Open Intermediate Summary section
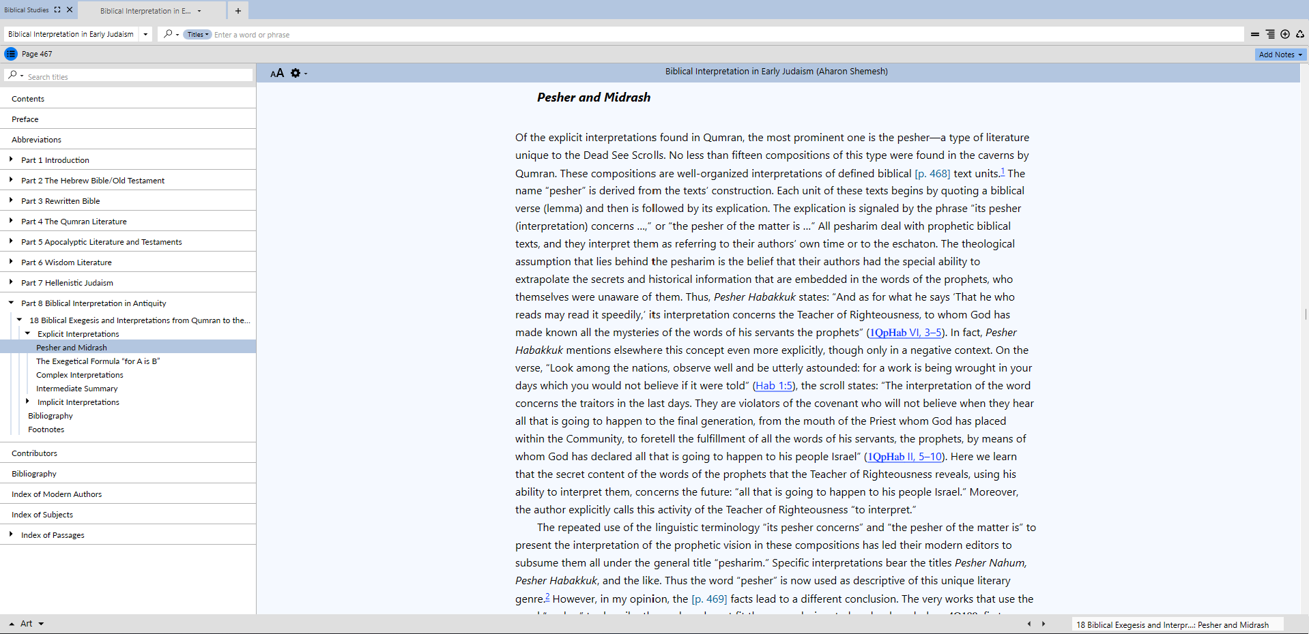 point(77,389)
